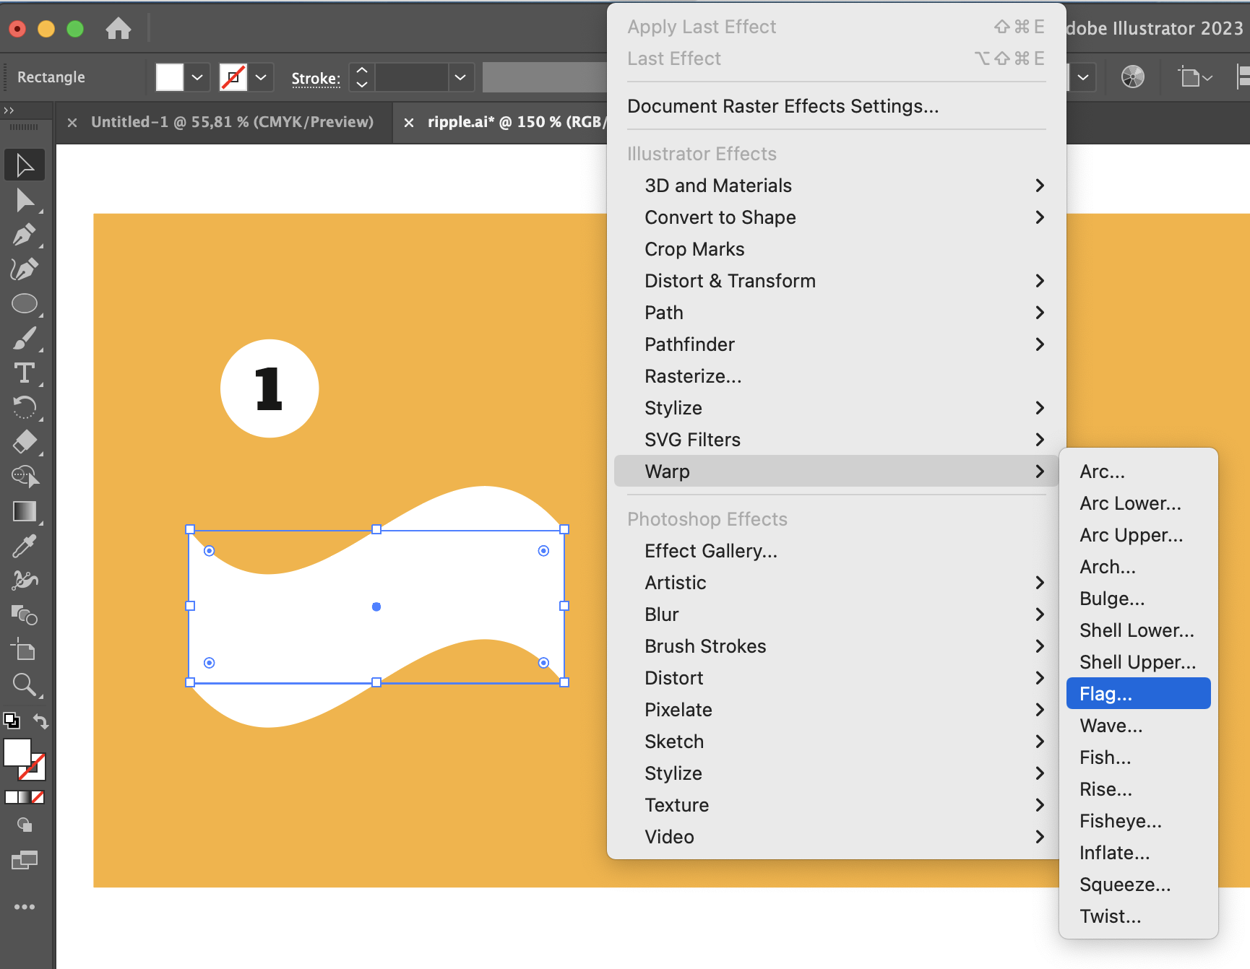1250x969 pixels.
Task: Swap fill and stroke colors
Action: (x=41, y=721)
